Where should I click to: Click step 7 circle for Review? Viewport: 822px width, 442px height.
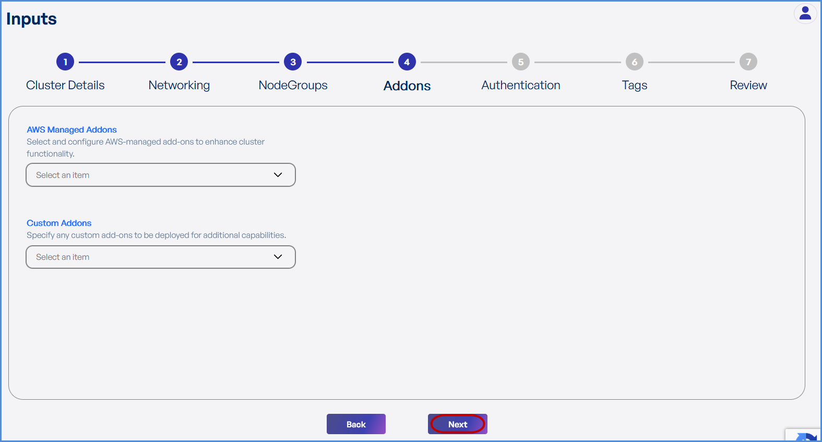[x=748, y=62]
